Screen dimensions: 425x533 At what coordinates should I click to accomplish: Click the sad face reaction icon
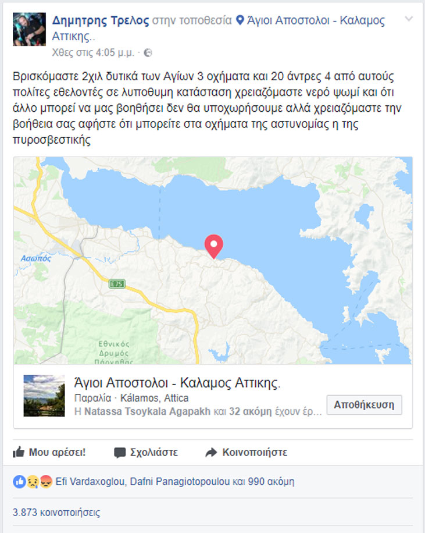coord(33,482)
